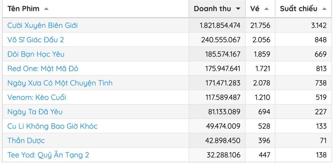Click revenue cell 1.821.854.474
This screenshot has width=333, height=163.
[220, 25]
